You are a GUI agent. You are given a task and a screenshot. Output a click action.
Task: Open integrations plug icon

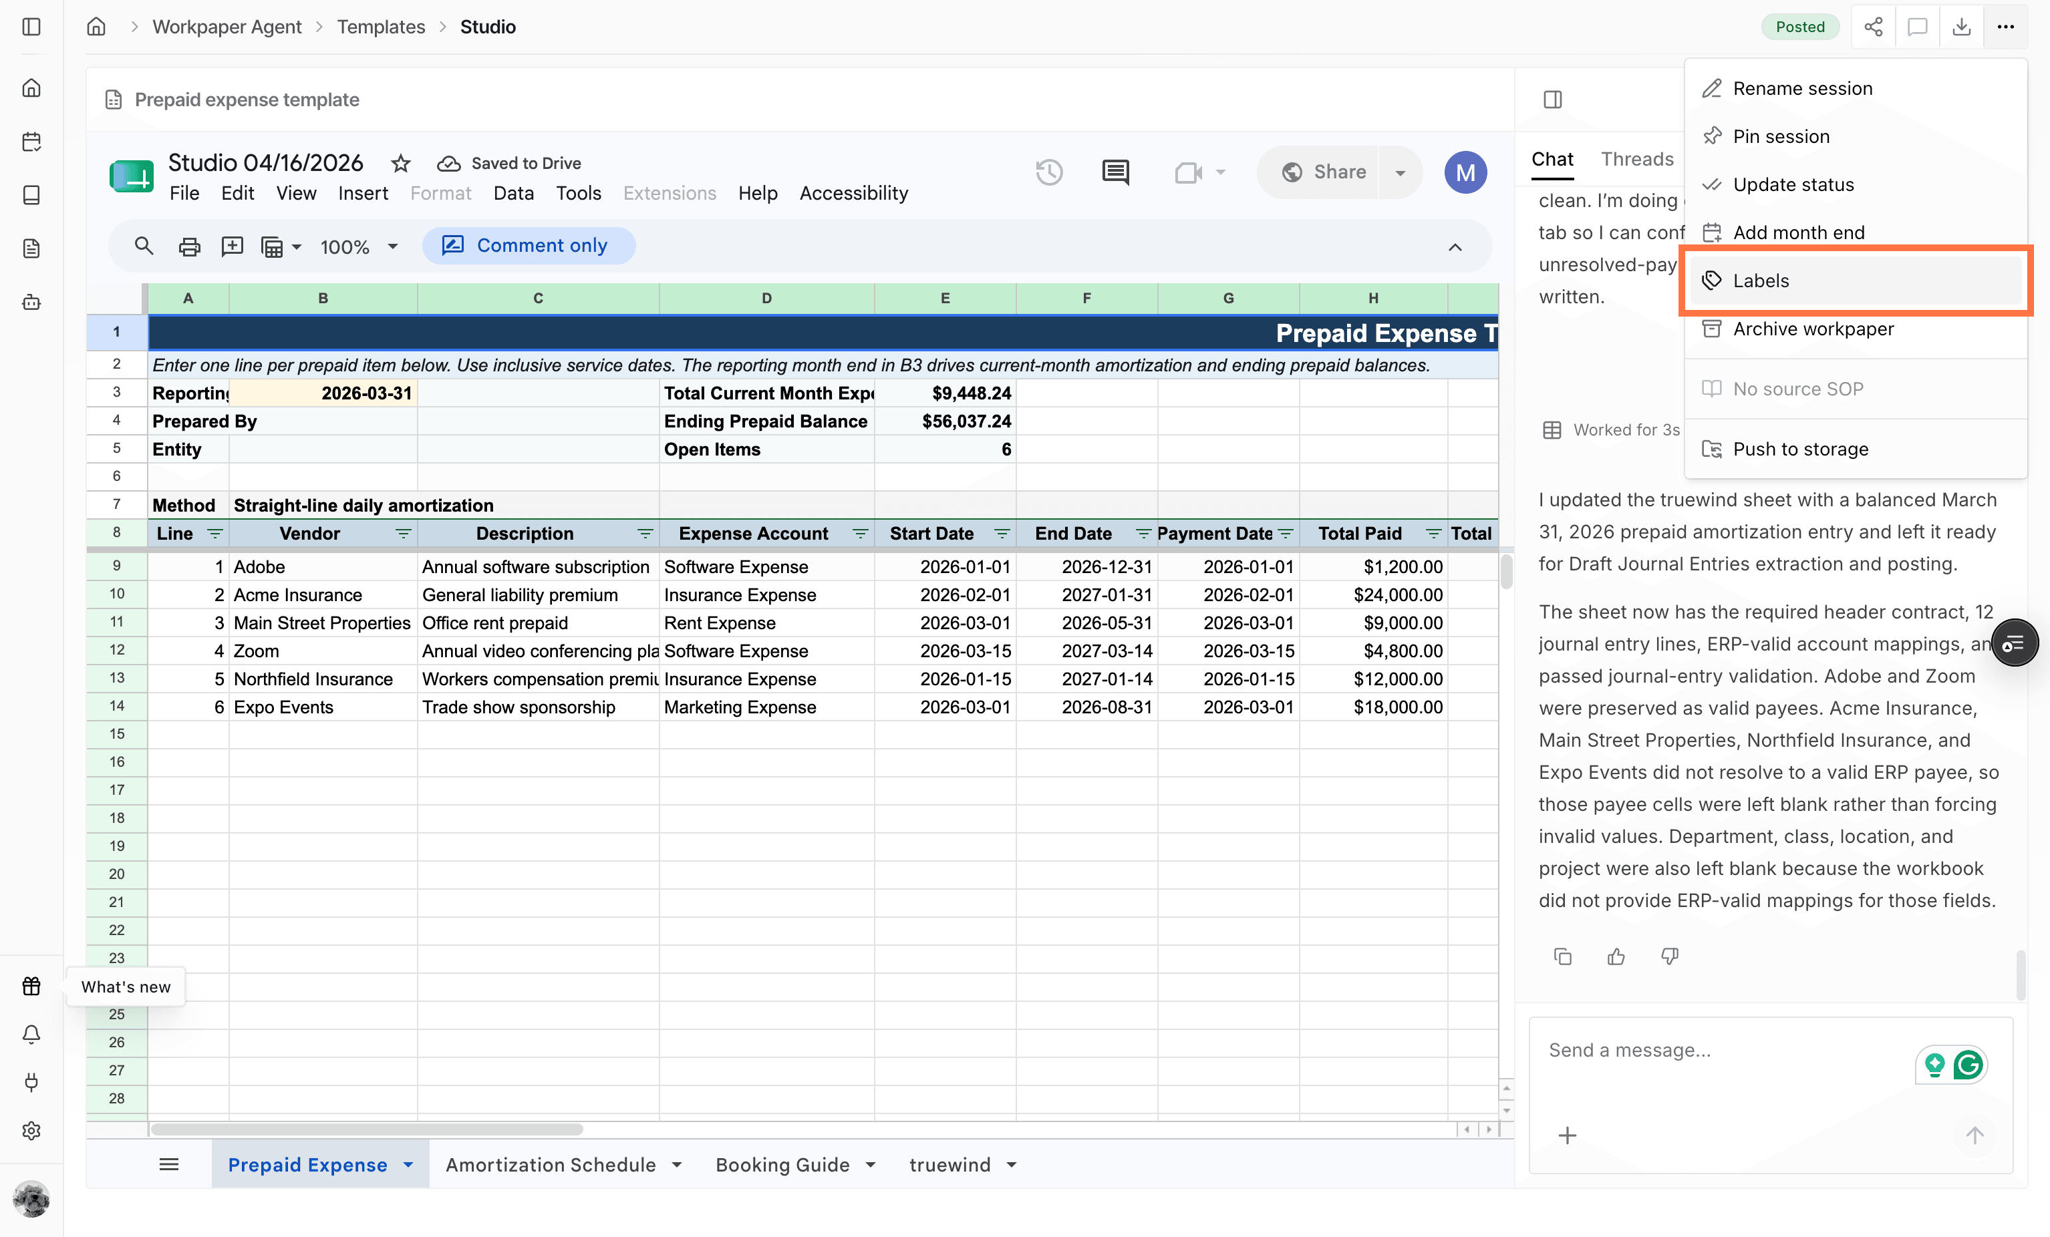click(x=31, y=1082)
